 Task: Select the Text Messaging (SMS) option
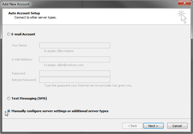9,98
